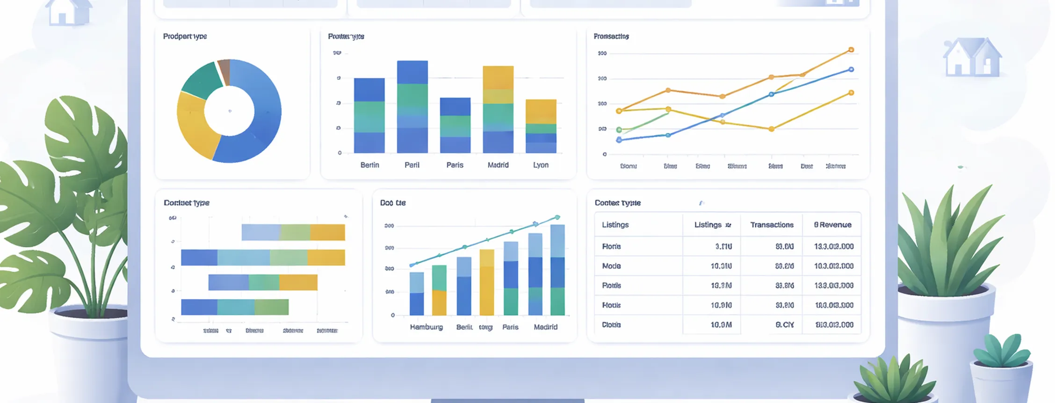
Task: Click the Hamburg axis label
Action: coord(426,327)
